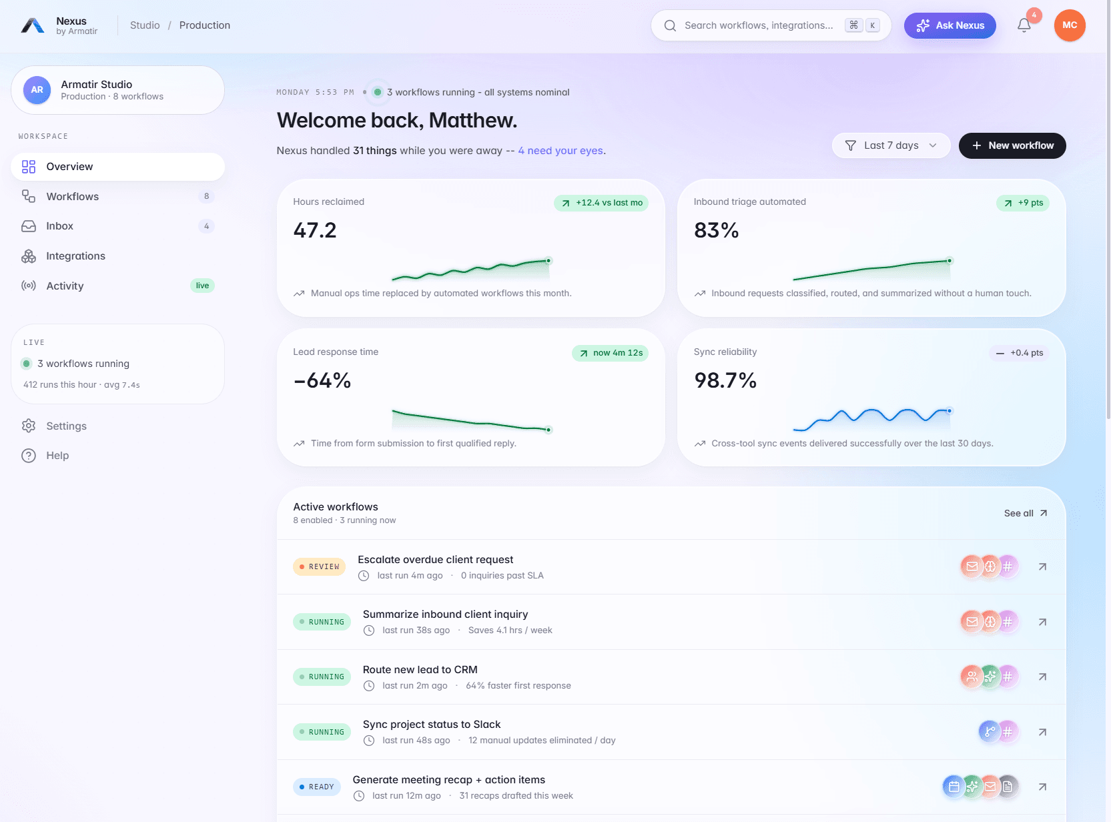
Task: Open the Armatir Studio workspace switcher
Action: pos(117,90)
